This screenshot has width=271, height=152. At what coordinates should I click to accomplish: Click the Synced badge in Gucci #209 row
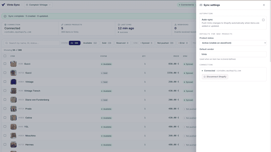(x=188, y=64)
